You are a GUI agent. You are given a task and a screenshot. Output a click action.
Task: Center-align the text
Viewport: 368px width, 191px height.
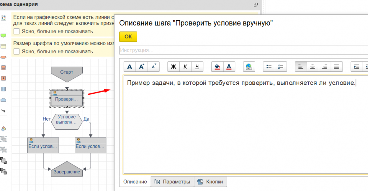(x=313, y=67)
